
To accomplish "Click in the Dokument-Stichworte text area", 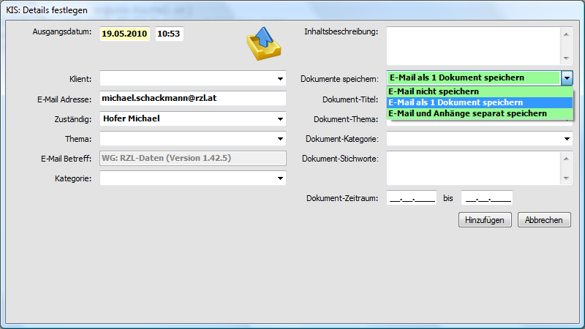I will tap(473, 168).
